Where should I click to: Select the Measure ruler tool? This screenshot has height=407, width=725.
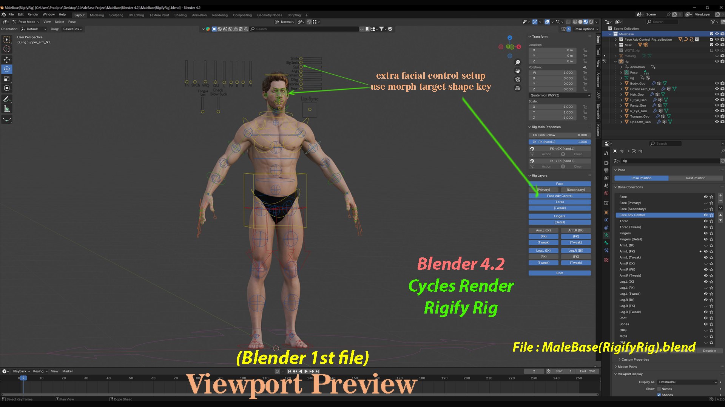[x=7, y=109]
